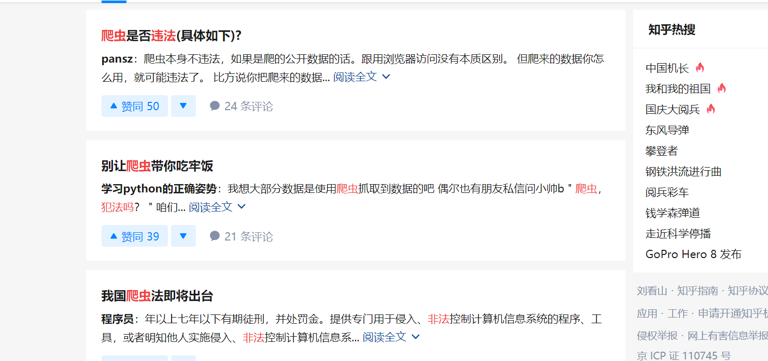Expand 阅读全文 on 我国爬虫法即将出台 post
The width and height of the screenshot is (768, 361).
391,337
